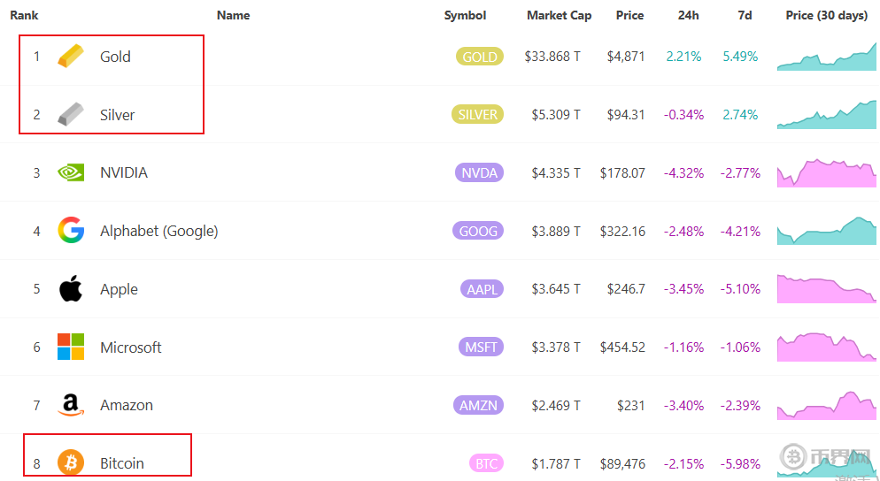Click the Apple logo icon
This screenshot has height=481, width=880.
click(x=71, y=289)
